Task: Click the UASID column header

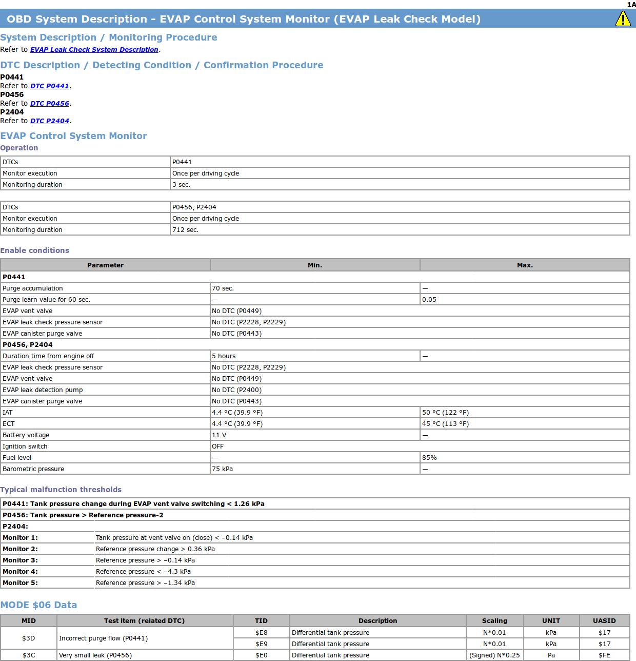Action: [x=604, y=621]
